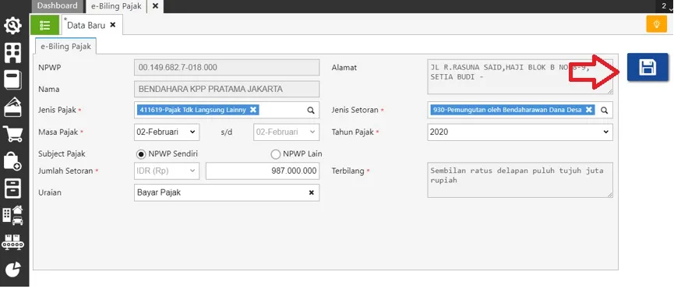The width and height of the screenshot is (674, 289).
Task: Remove the 930-Pemungutan oleh Bendaharawan tag
Action: 589,110
